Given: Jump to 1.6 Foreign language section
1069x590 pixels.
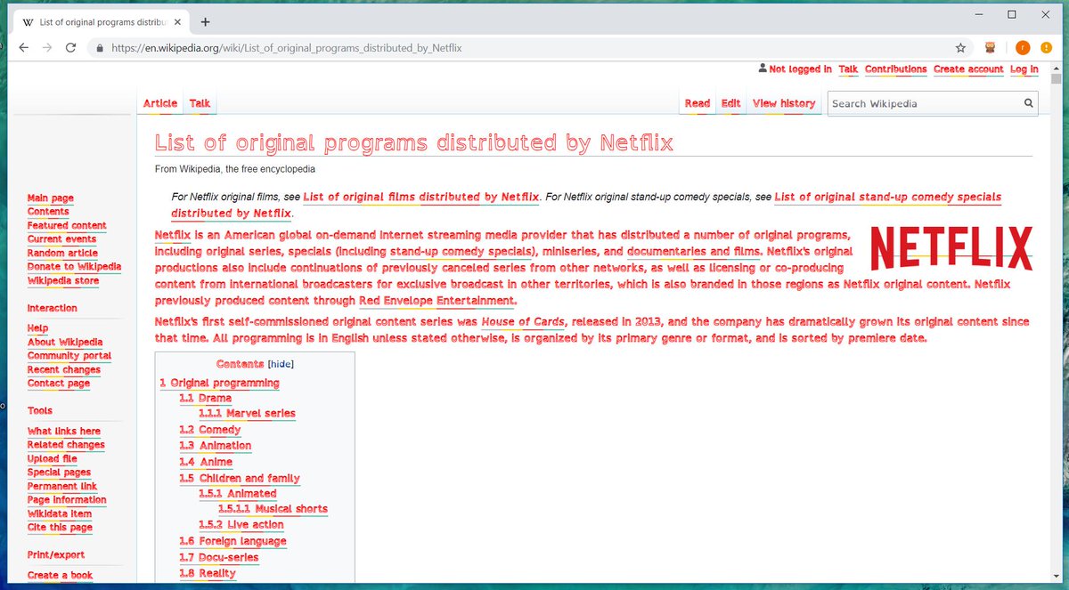Looking at the screenshot, I should pos(233,541).
